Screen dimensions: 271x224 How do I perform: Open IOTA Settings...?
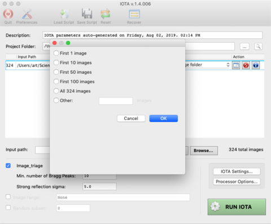(x=237, y=172)
